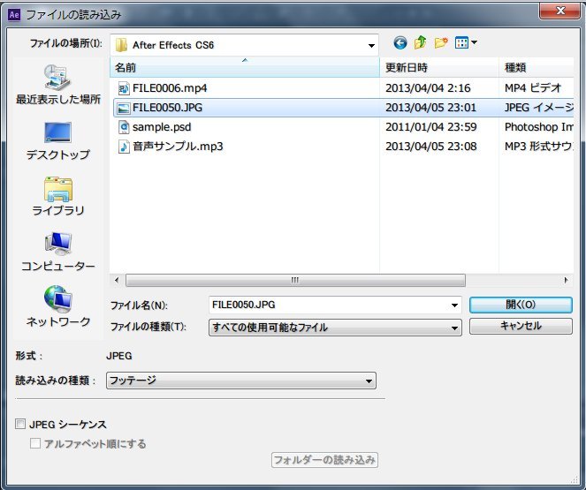Screen dimensions: 586x490
Task: Click the type MP4 ビデオ cell
Action: point(533,88)
